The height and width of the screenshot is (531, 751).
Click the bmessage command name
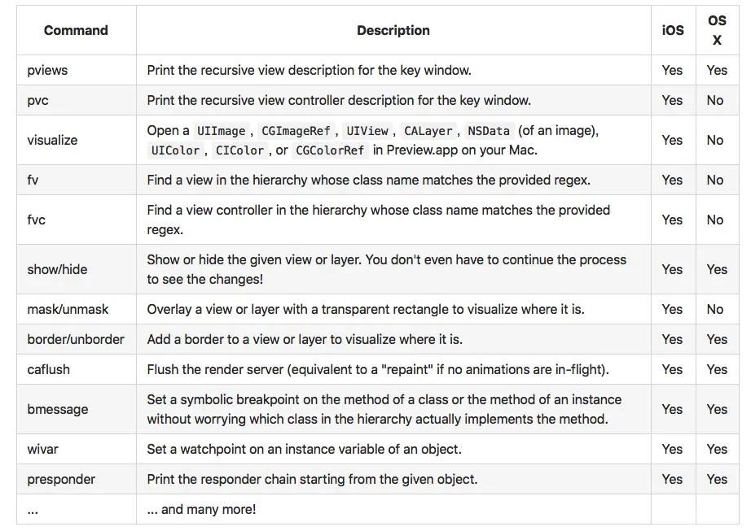[57, 409]
